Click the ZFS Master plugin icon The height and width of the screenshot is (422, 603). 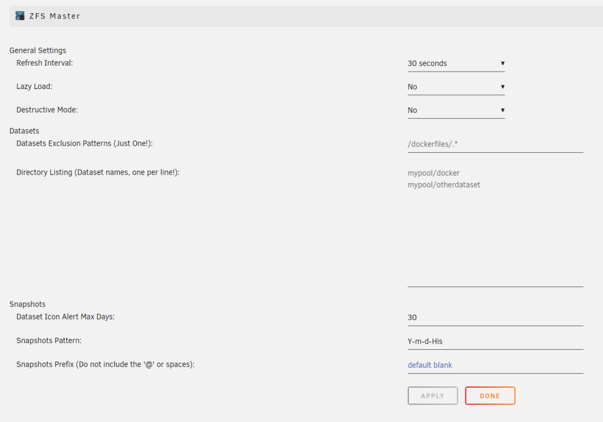pos(20,16)
